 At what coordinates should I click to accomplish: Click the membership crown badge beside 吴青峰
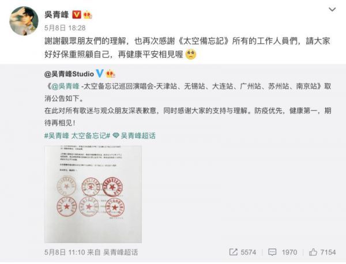pyautogui.click(x=88, y=15)
